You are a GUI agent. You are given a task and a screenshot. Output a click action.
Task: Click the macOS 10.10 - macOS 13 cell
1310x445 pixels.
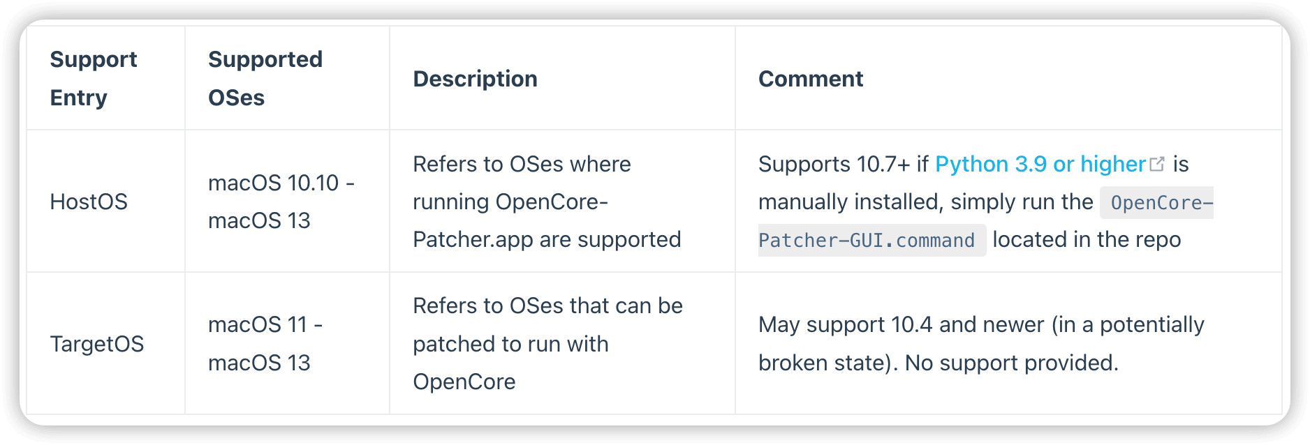(281, 202)
